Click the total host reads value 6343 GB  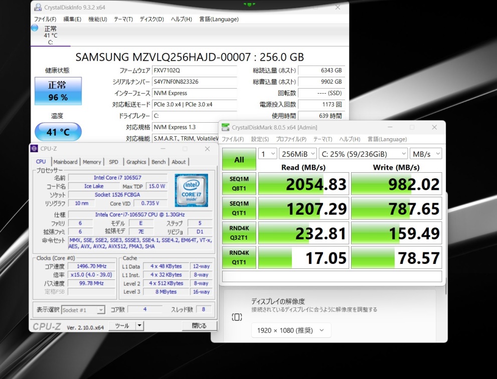321,71
